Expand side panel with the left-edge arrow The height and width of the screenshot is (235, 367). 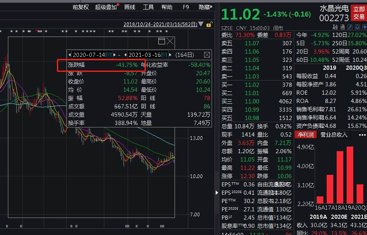click(216, 192)
